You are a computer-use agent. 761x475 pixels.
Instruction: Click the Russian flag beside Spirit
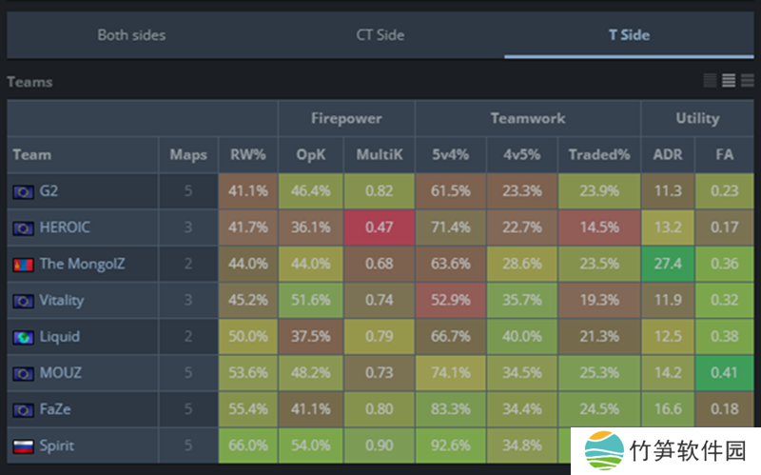(22, 445)
